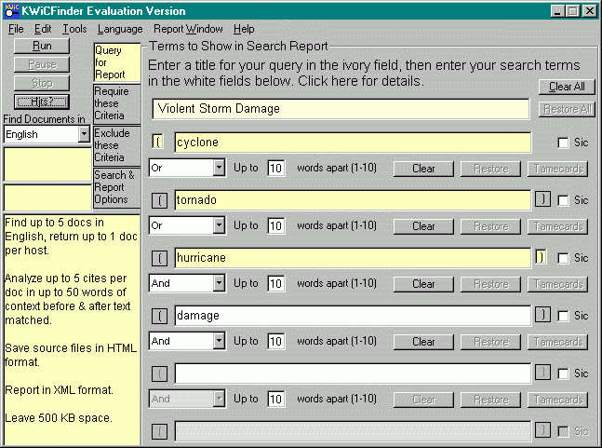Toggle open parenthesis before tornado

coord(159,200)
